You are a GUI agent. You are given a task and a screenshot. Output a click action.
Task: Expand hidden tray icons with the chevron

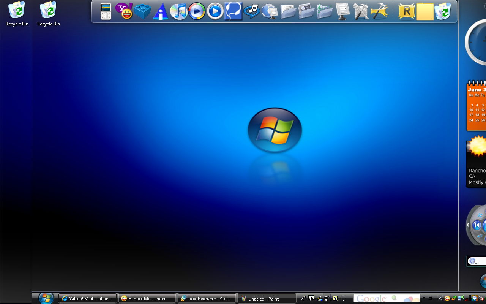pyautogui.click(x=440, y=299)
